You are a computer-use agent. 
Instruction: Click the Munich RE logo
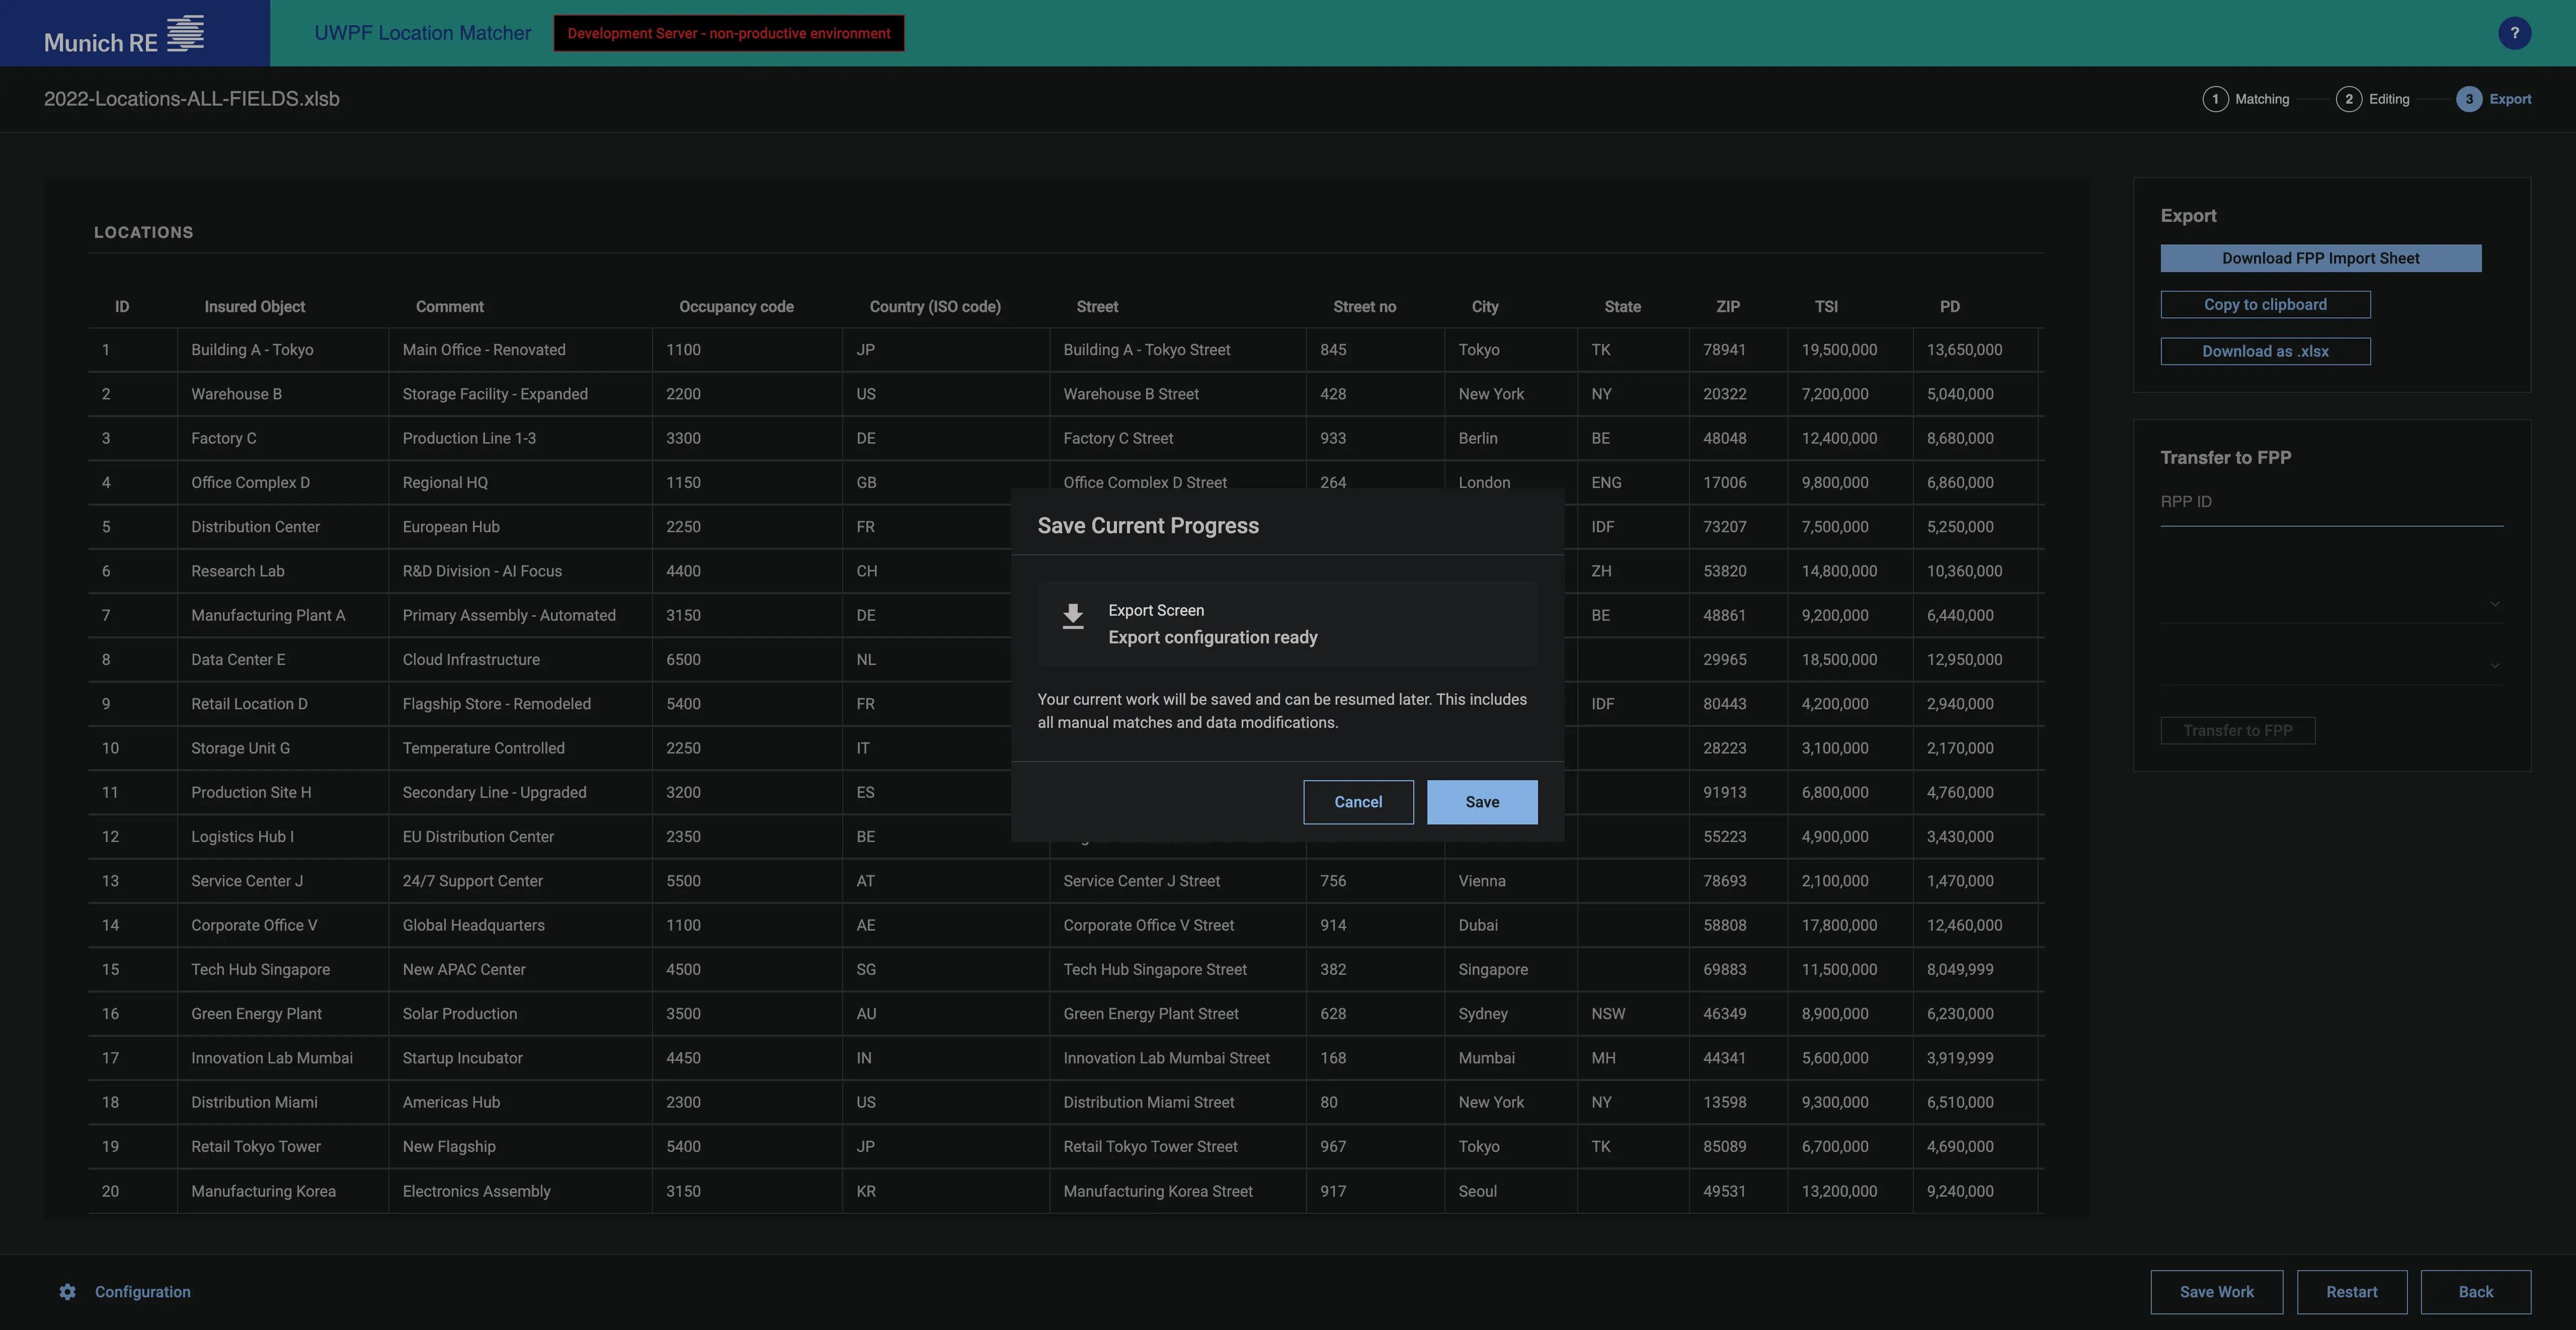point(124,34)
